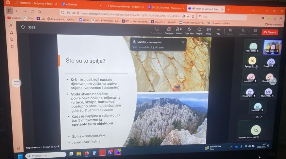286x159 pixels.
Task: Leave the meeting with Napusti button
Action: pos(270,32)
